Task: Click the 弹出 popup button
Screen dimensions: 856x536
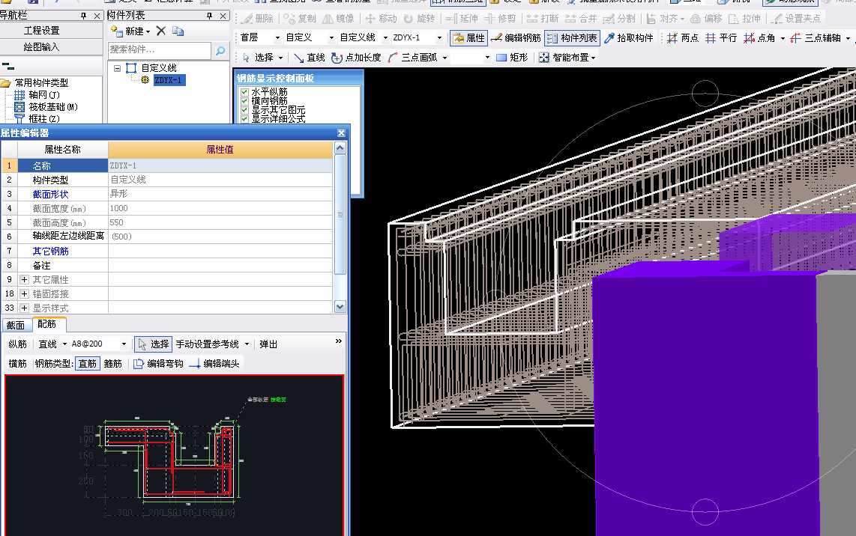Action: [268, 344]
